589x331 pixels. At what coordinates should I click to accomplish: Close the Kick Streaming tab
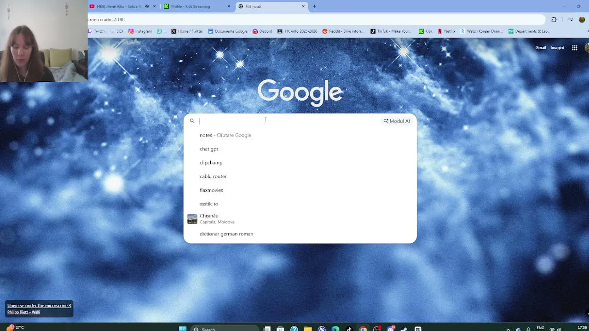coord(229,6)
